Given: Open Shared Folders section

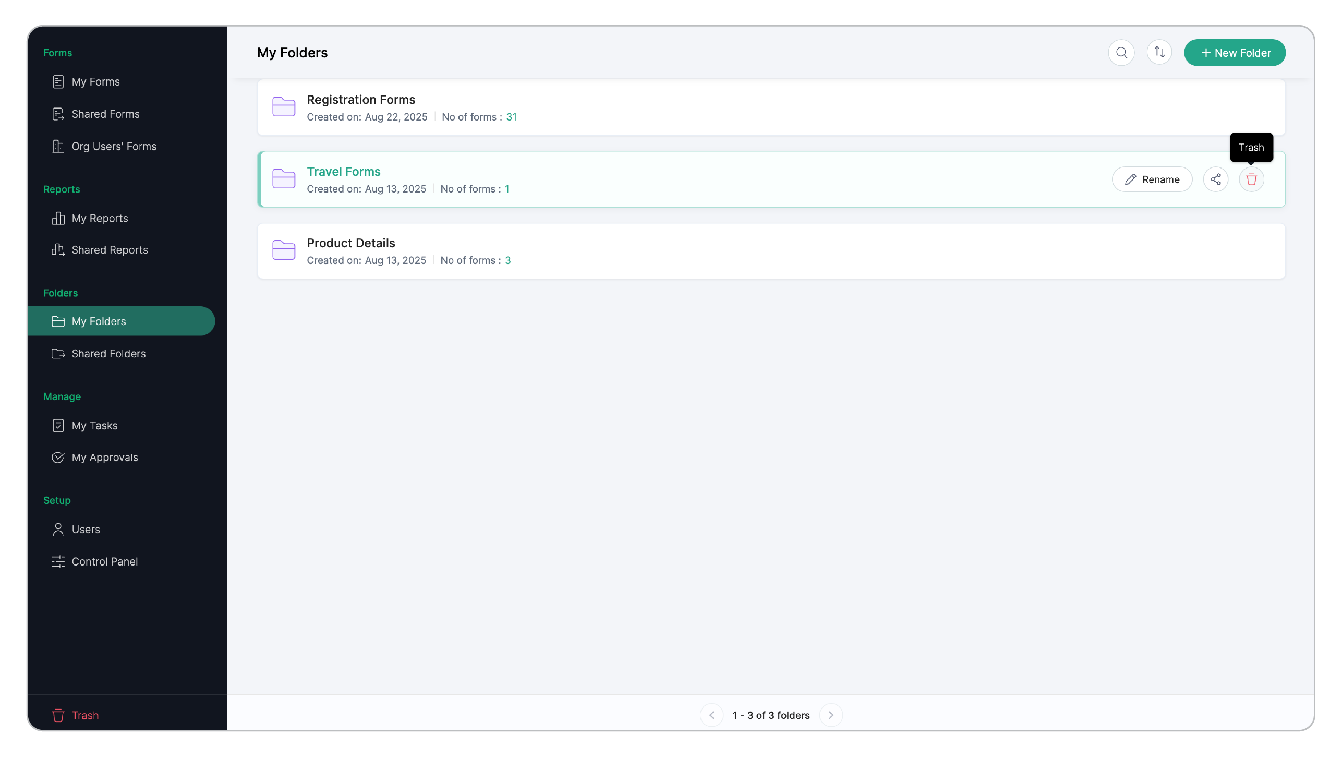Looking at the screenshot, I should pos(108,354).
